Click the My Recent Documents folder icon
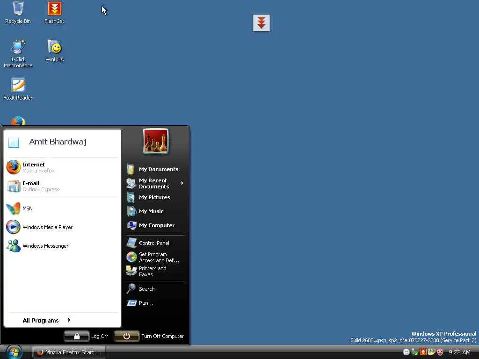 [x=131, y=183]
